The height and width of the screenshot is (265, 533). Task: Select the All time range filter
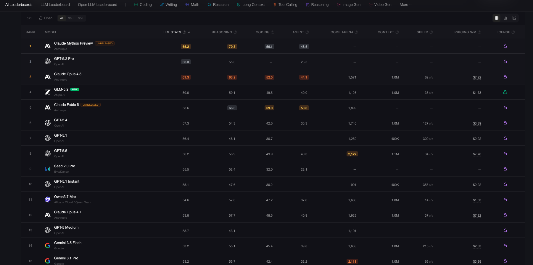62,18
